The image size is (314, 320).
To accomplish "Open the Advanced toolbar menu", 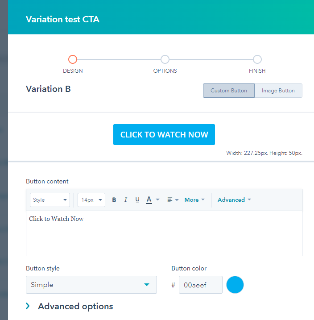I will 234,200.
